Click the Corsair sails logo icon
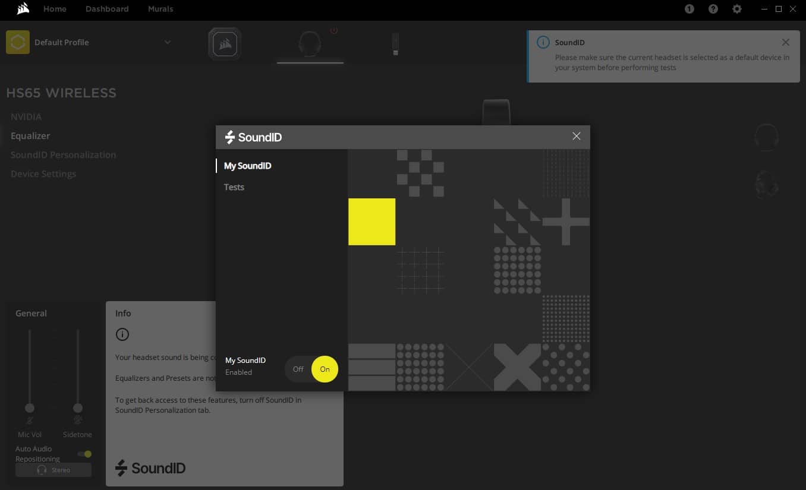 click(x=23, y=9)
